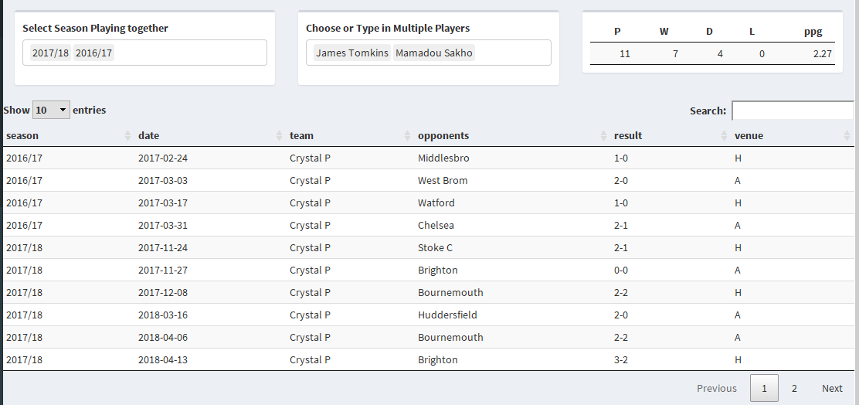859x405 pixels.
Task: Click into the table Search field
Action: [x=792, y=111]
